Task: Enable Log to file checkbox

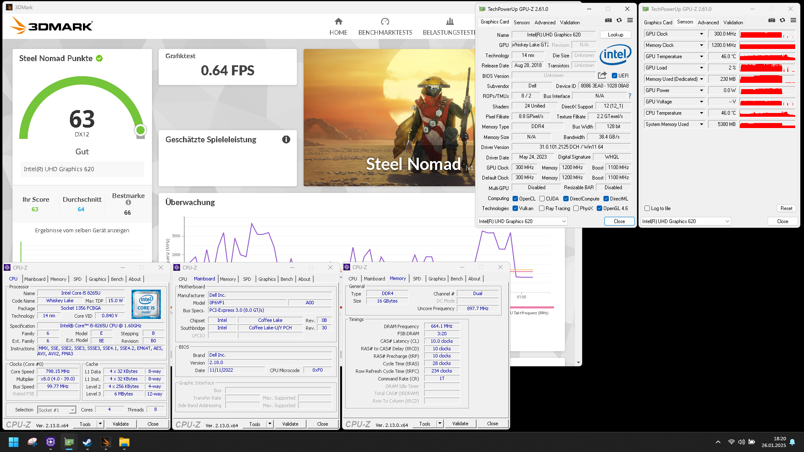Action: tap(647, 208)
